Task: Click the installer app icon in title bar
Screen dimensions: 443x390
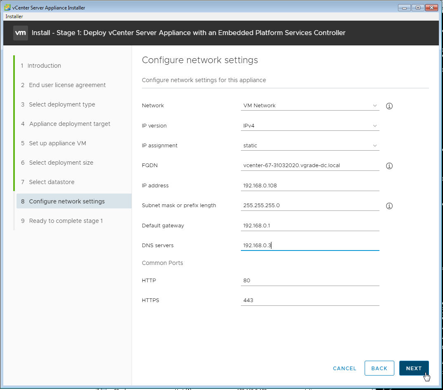Action: point(7,7)
